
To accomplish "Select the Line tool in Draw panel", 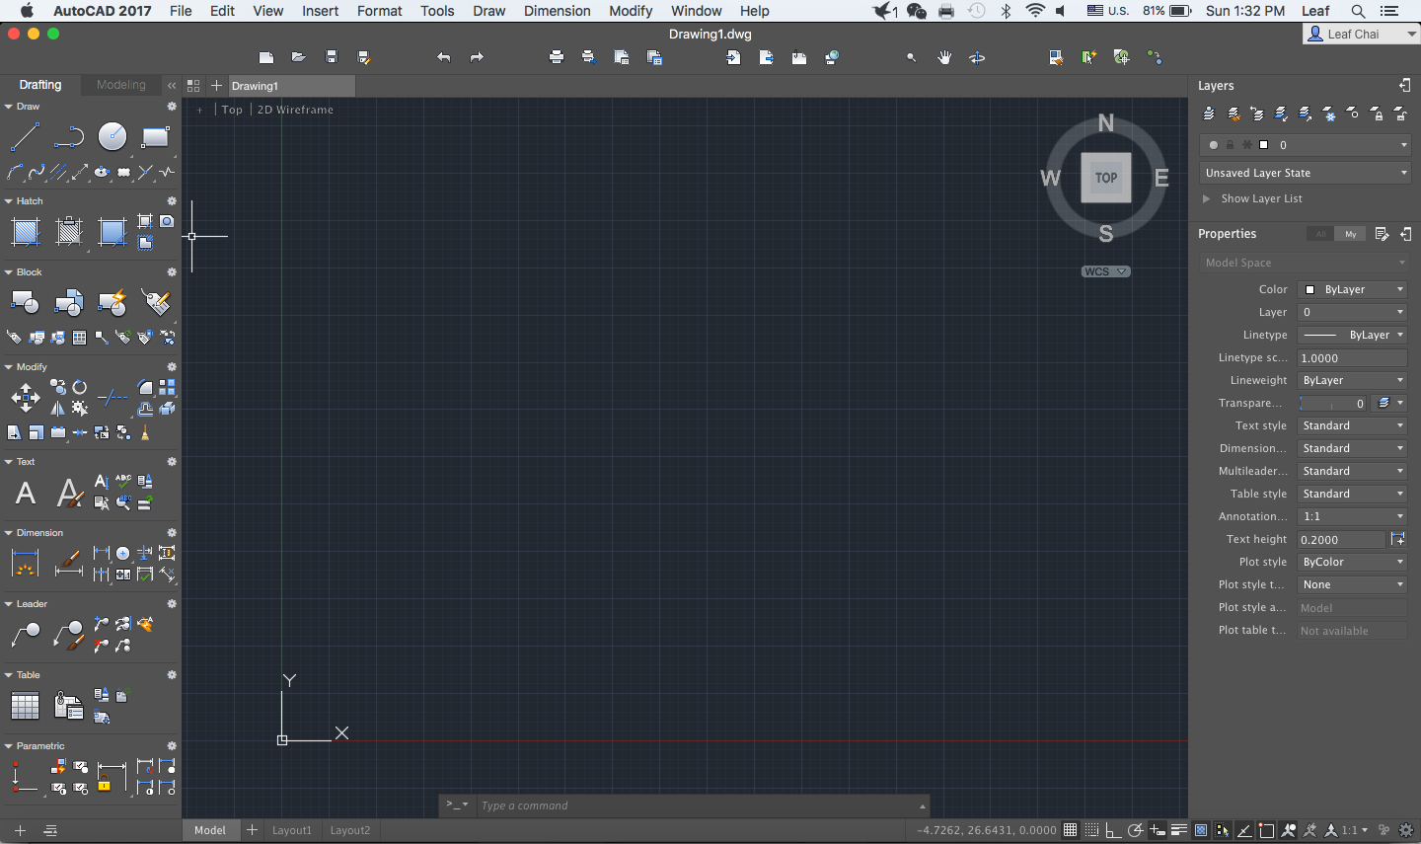I will pos(25,135).
